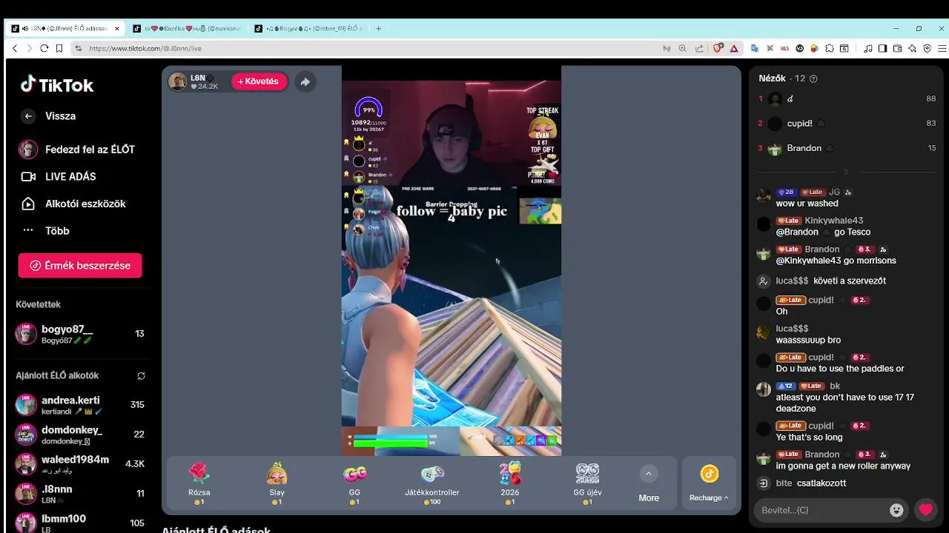Send 2026 gift
The width and height of the screenshot is (949, 533).
pyautogui.click(x=510, y=483)
